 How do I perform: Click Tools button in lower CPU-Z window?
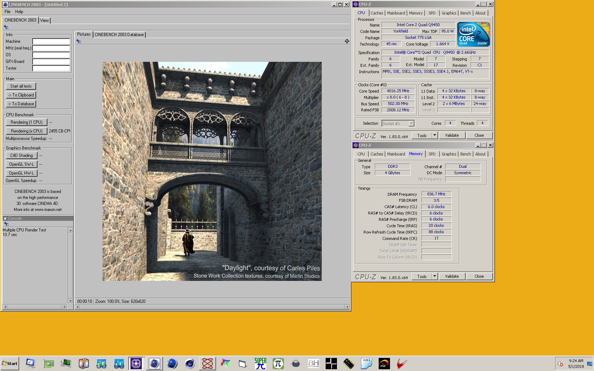[x=422, y=276]
